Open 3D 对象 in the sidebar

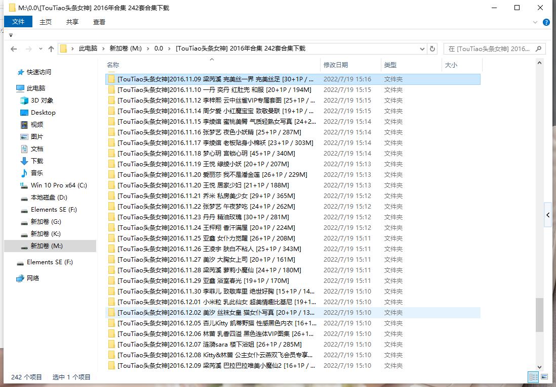(42, 101)
